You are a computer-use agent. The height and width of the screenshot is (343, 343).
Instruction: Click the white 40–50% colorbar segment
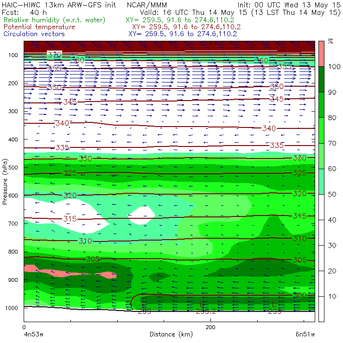click(x=321, y=207)
